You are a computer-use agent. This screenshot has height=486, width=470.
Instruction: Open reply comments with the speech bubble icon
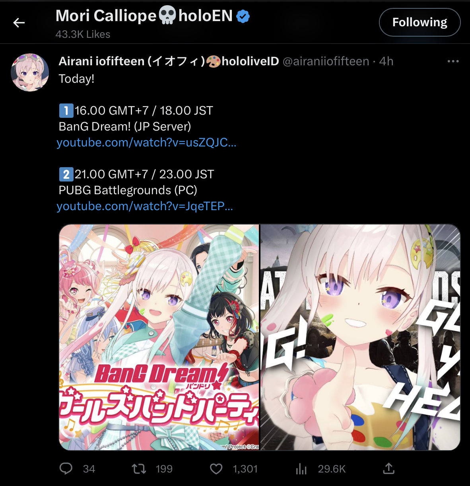click(66, 468)
